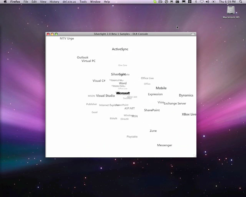Click the Biztalk tag
The image size is (246, 197).
tap(113, 119)
